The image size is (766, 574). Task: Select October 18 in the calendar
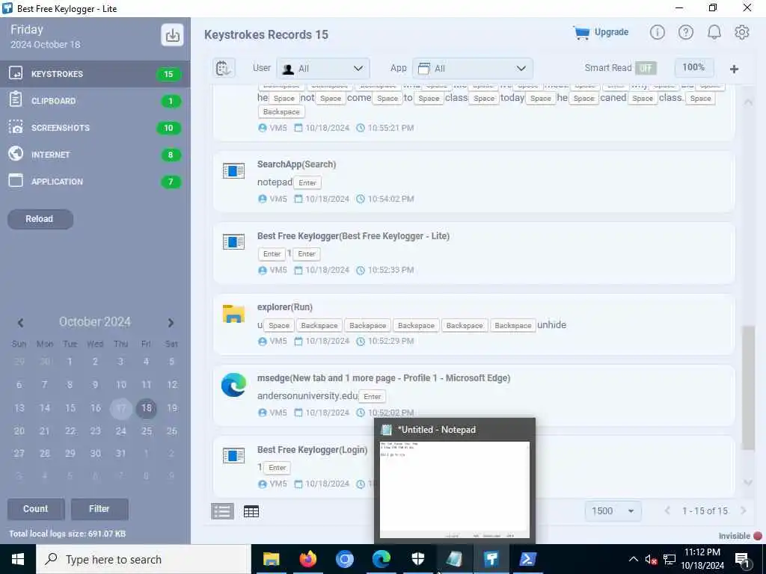(147, 408)
